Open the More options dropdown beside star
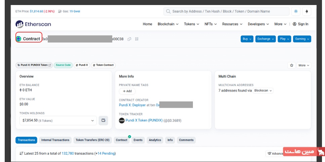This screenshot has height=162, width=325. [x=303, y=65]
